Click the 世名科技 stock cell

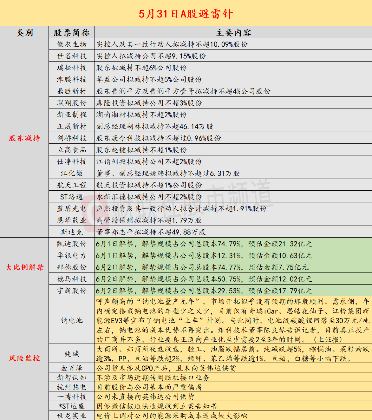[72, 56]
